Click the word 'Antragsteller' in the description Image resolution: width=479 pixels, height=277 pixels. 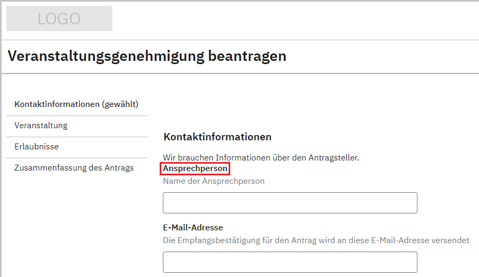335,157
